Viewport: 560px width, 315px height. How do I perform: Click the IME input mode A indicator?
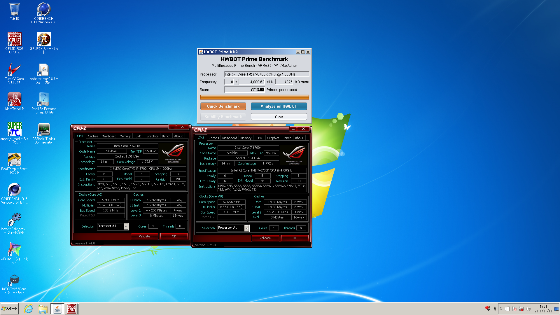(x=495, y=309)
